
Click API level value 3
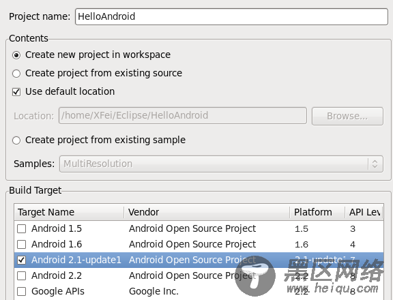(x=353, y=228)
